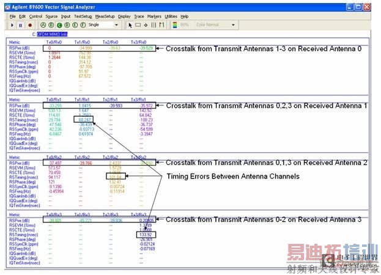
Task: Minimize the Agilent 89600 window
Action: pyautogui.click(x=350, y=7)
